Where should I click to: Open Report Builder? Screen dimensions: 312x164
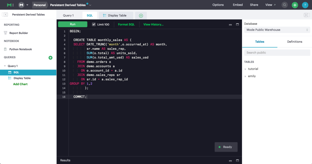click(x=18, y=33)
